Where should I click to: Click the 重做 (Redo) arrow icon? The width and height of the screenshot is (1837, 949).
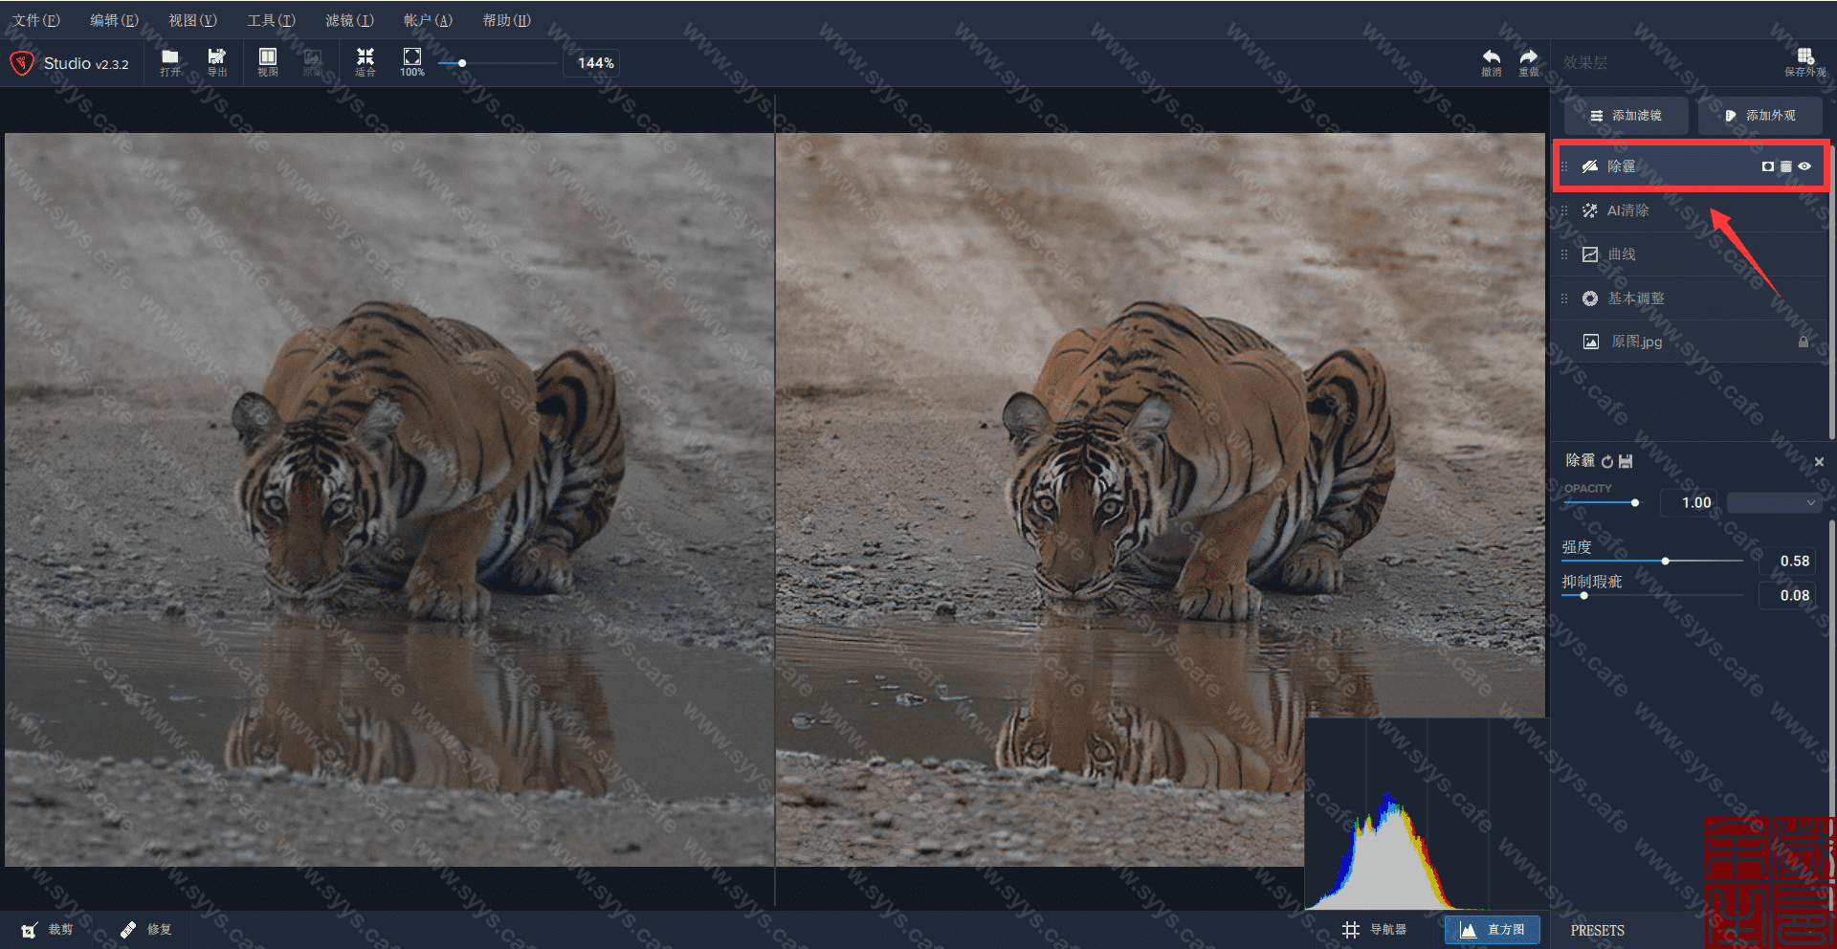point(1529,60)
